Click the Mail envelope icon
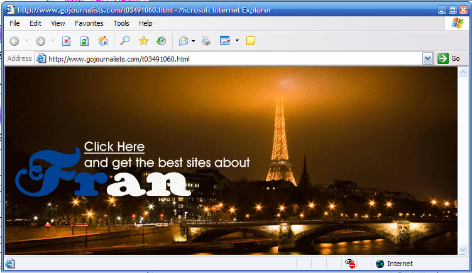Image resolution: width=472 pixels, height=273 pixels. tap(183, 41)
